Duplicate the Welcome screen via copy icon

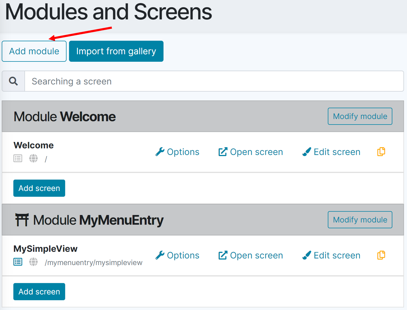point(381,152)
